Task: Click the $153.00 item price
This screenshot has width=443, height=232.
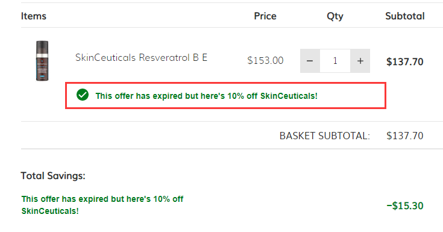Action: [265, 60]
